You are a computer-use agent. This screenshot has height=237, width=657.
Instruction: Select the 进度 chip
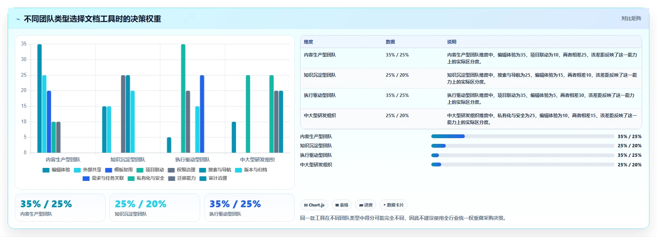coord(366,205)
